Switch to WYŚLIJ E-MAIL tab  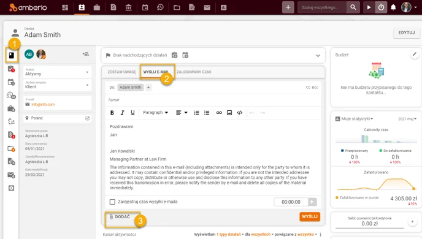coord(156,72)
